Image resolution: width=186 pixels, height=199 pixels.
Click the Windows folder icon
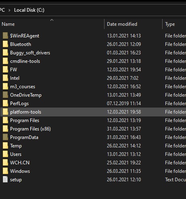point(5,171)
